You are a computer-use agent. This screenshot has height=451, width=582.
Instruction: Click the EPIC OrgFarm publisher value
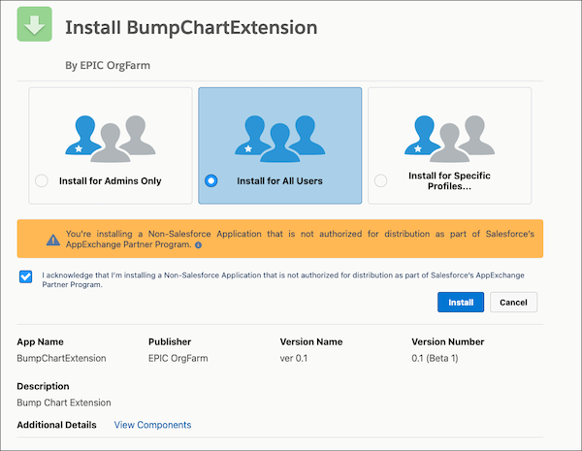click(x=178, y=358)
